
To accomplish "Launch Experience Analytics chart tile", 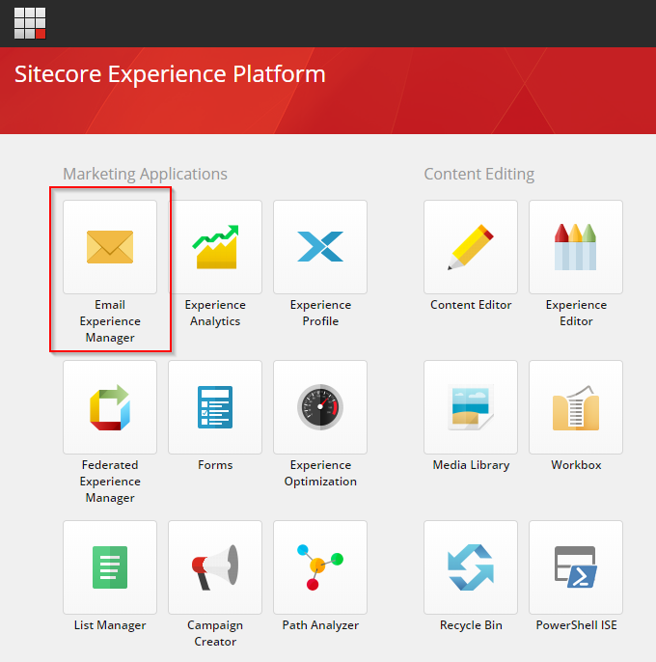I will click(215, 247).
